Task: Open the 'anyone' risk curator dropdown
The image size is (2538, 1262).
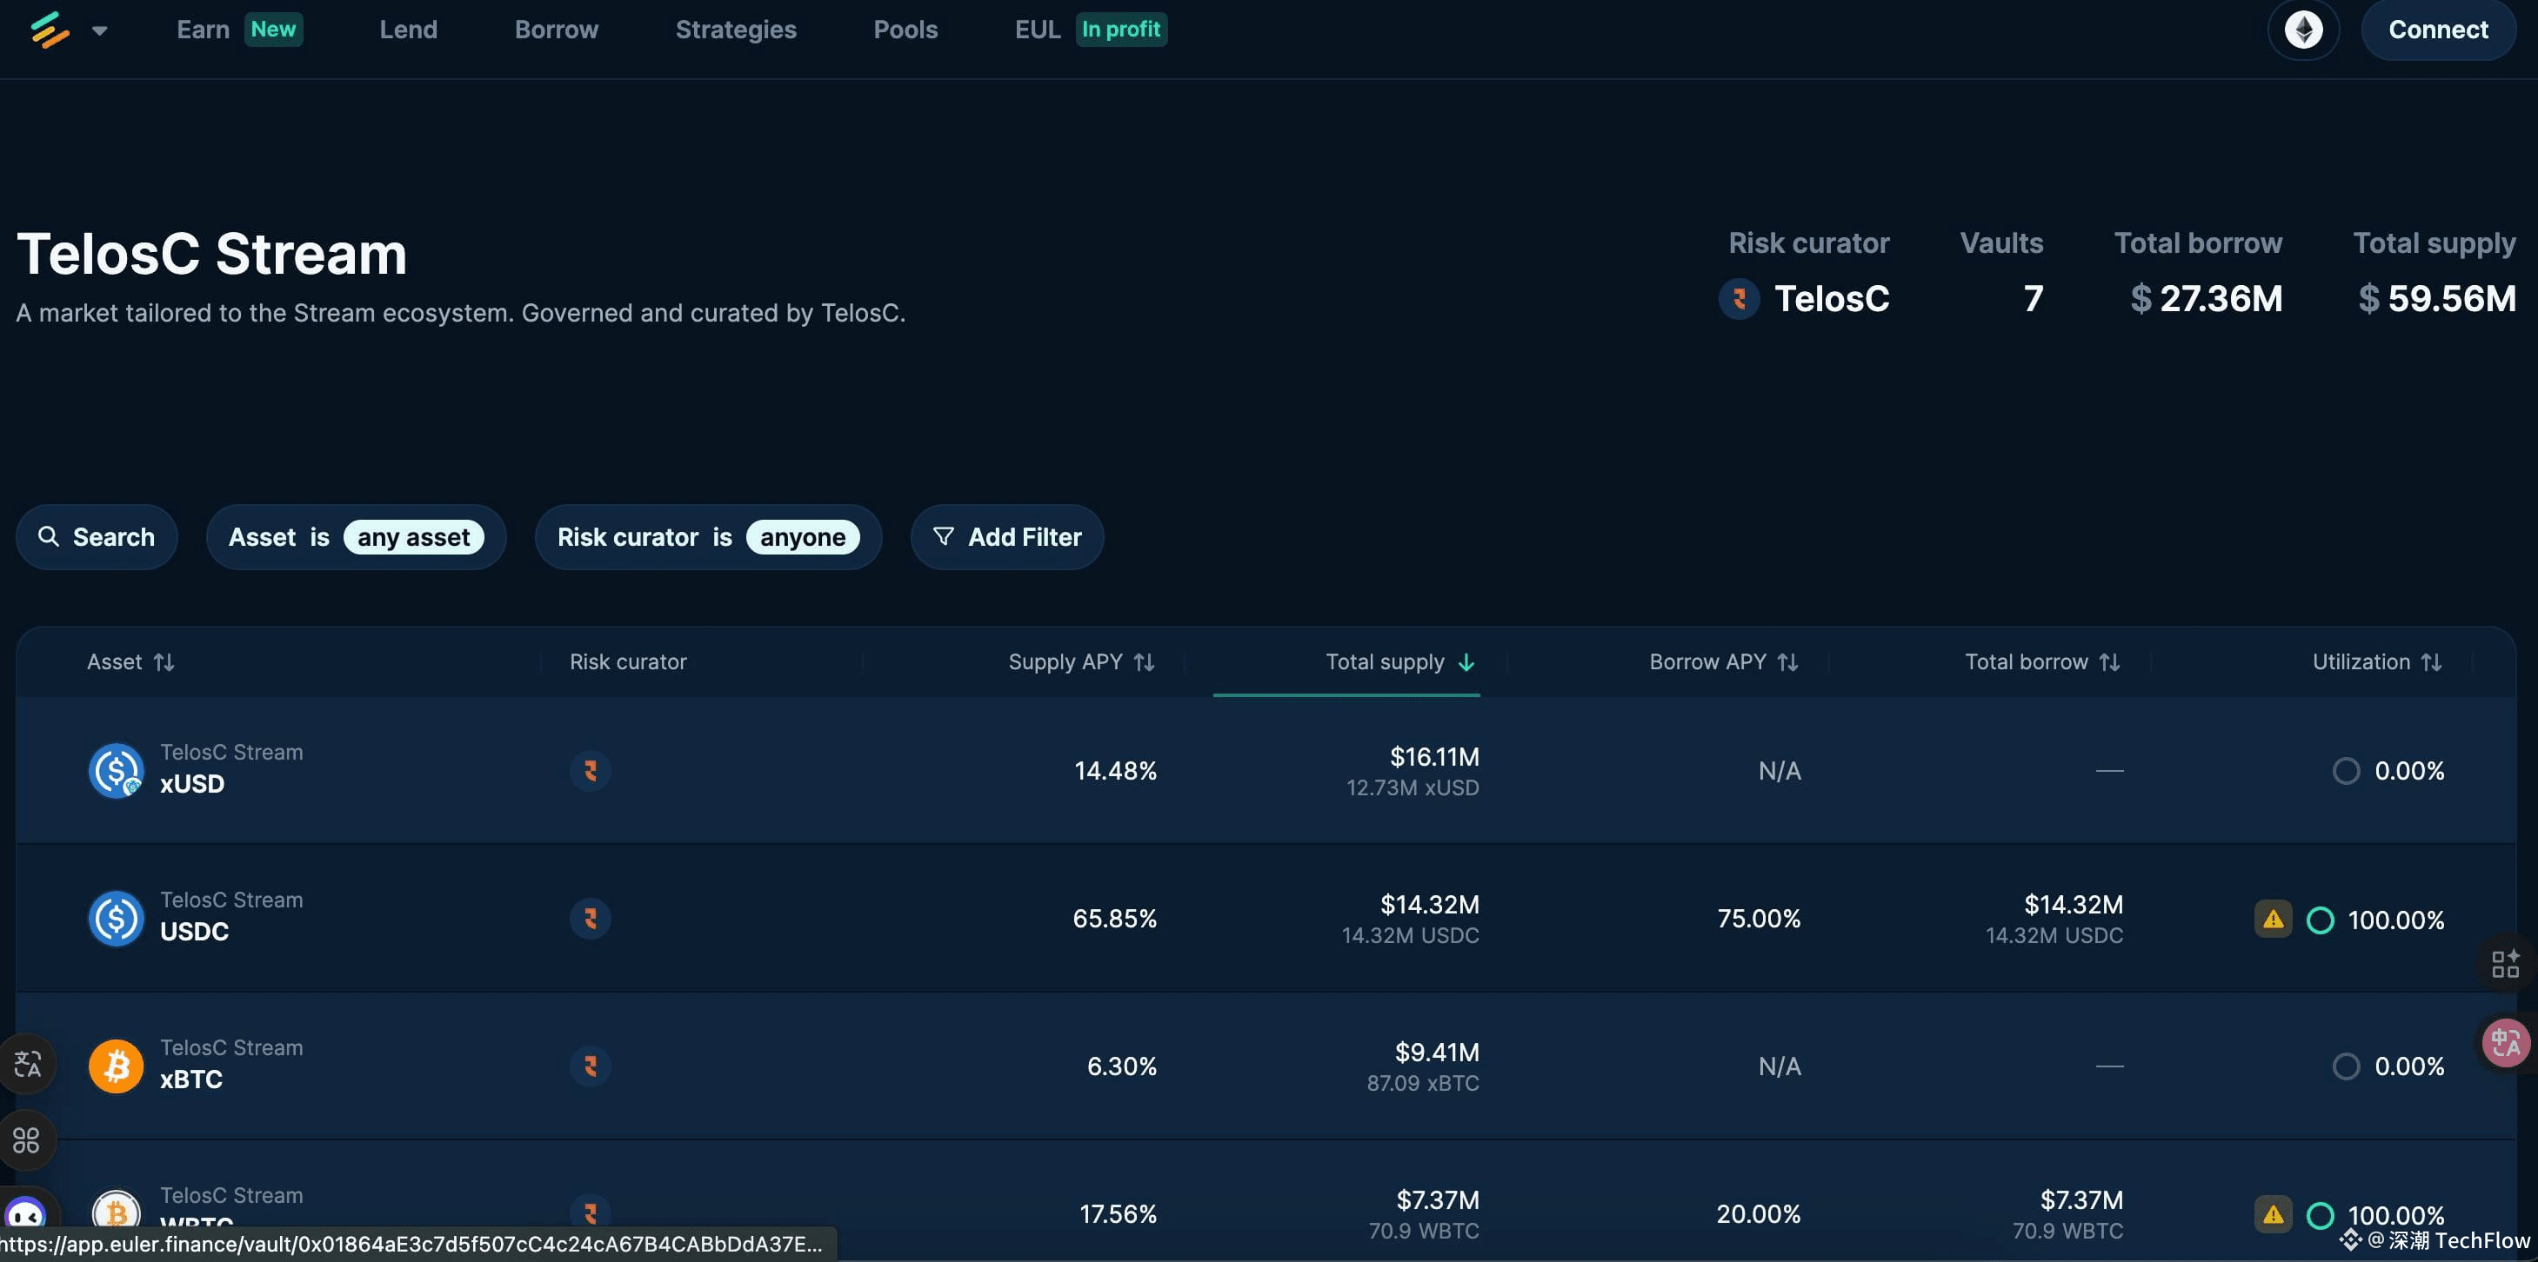Action: [x=802, y=536]
